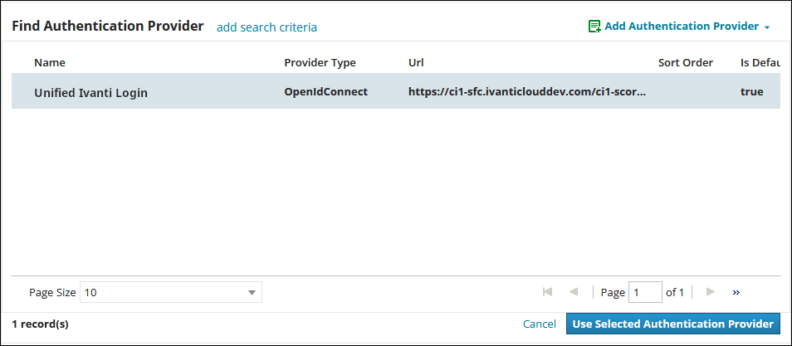The width and height of the screenshot is (792, 346).
Task: Sort by the Url column header
Action: [416, 62]
